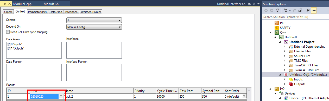329x101 pixels.
Task: Open the Pending Changes Filter clock icon
Action: 286,10
